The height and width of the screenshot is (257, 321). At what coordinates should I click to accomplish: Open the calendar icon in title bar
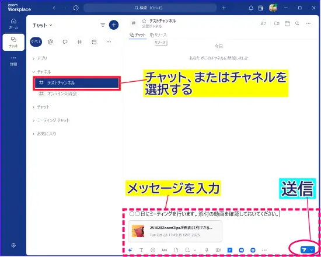261,8
